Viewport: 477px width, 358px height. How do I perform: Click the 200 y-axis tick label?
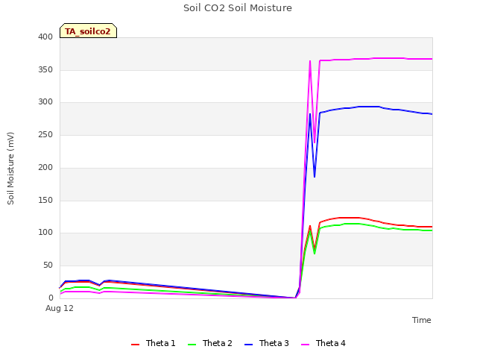[45, 167]
